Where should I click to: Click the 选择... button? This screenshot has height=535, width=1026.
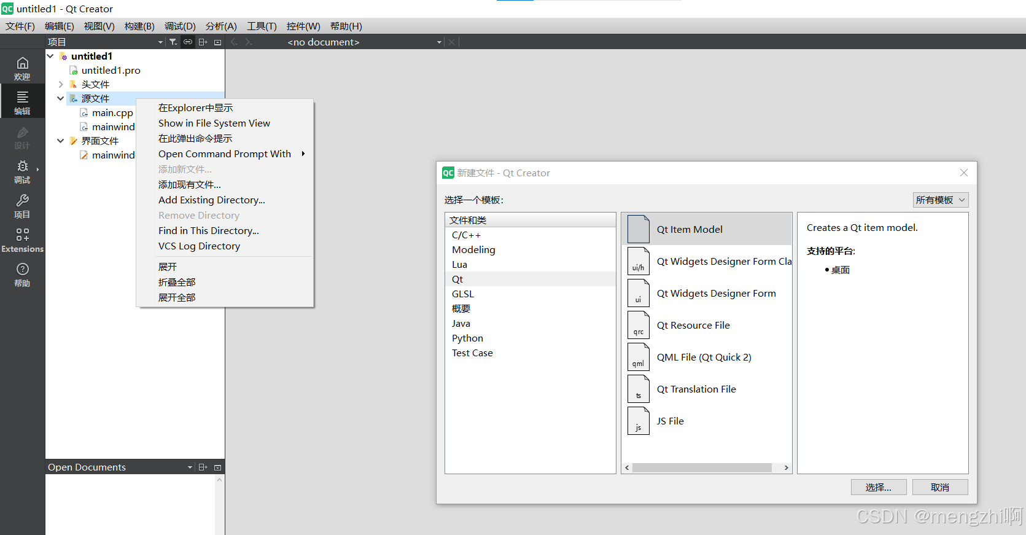pos(879,487)
